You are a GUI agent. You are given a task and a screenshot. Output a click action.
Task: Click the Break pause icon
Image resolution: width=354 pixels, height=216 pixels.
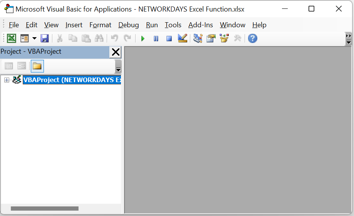(x=156, y=39)
